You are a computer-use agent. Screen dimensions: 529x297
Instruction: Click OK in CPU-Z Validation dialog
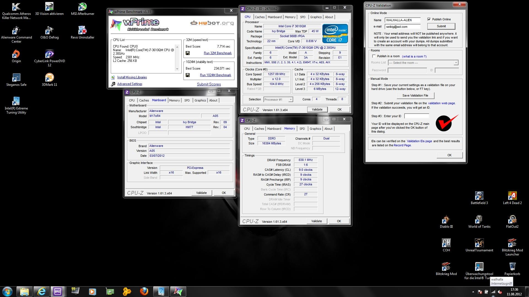pyautogui.click(x=449, y=155)
